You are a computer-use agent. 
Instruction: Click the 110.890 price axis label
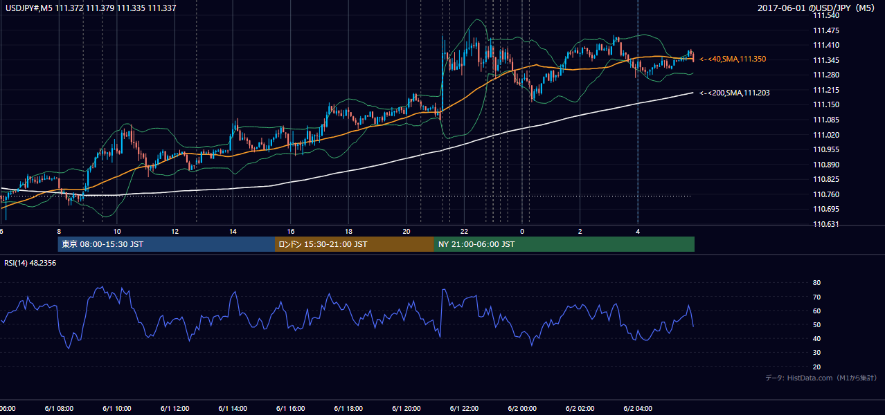point(825,165)
